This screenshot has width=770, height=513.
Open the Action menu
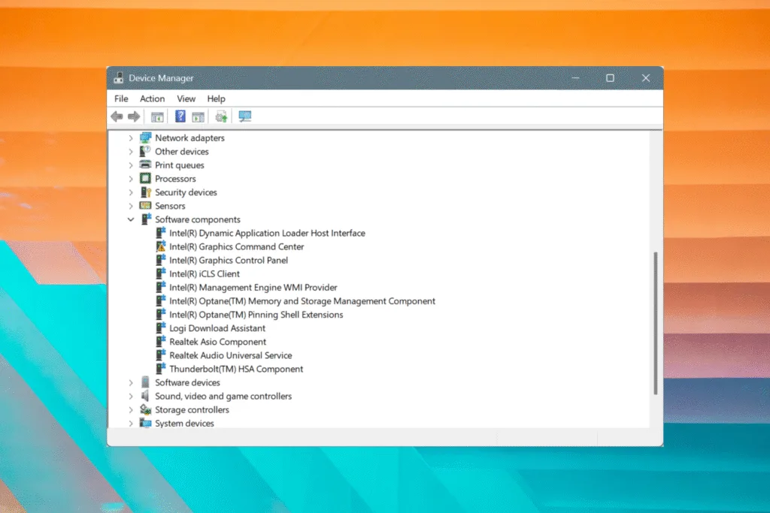coord(152,98)
